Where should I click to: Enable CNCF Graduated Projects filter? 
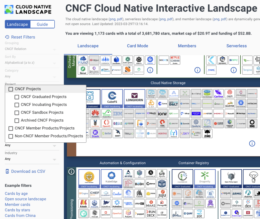[17, 97]
